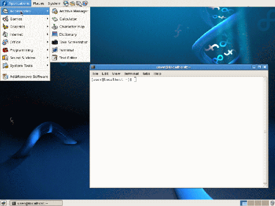
Task: Select the highlighted Accessories menu entry
Action: point(25,11)
